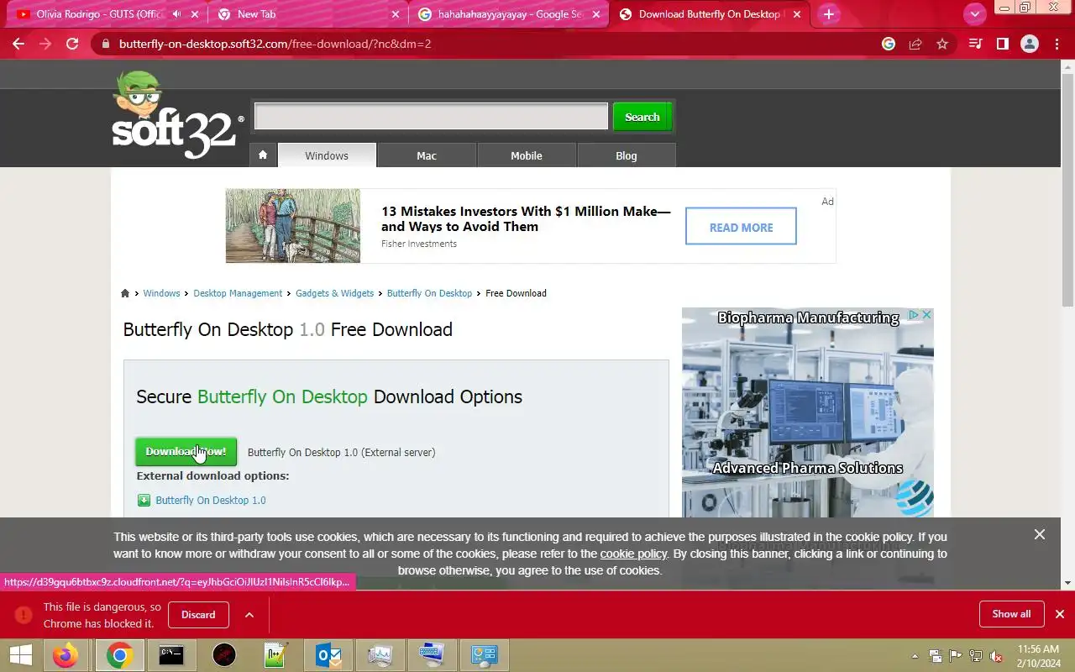Toggle the browser side panel
1075x672 pixels.
point(1002,44)
